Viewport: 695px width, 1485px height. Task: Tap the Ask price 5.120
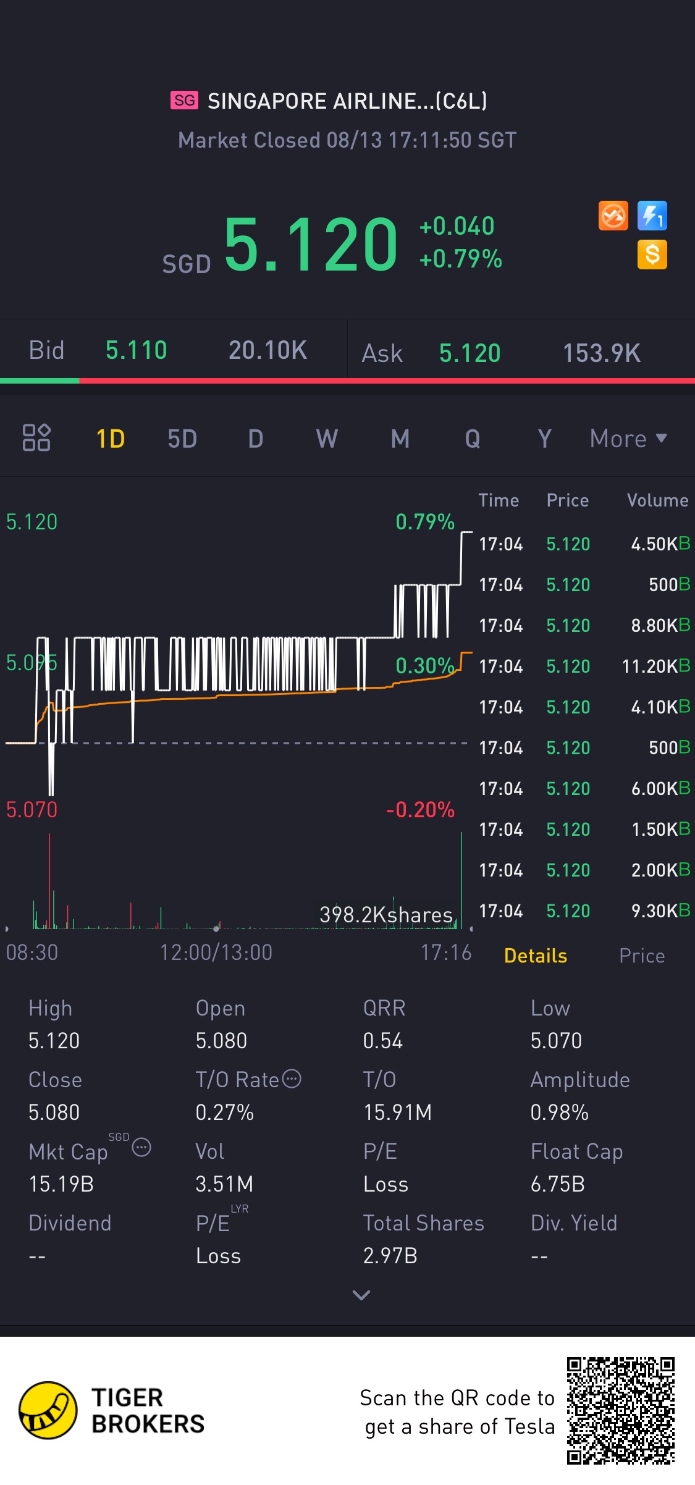tap(470, 353)
